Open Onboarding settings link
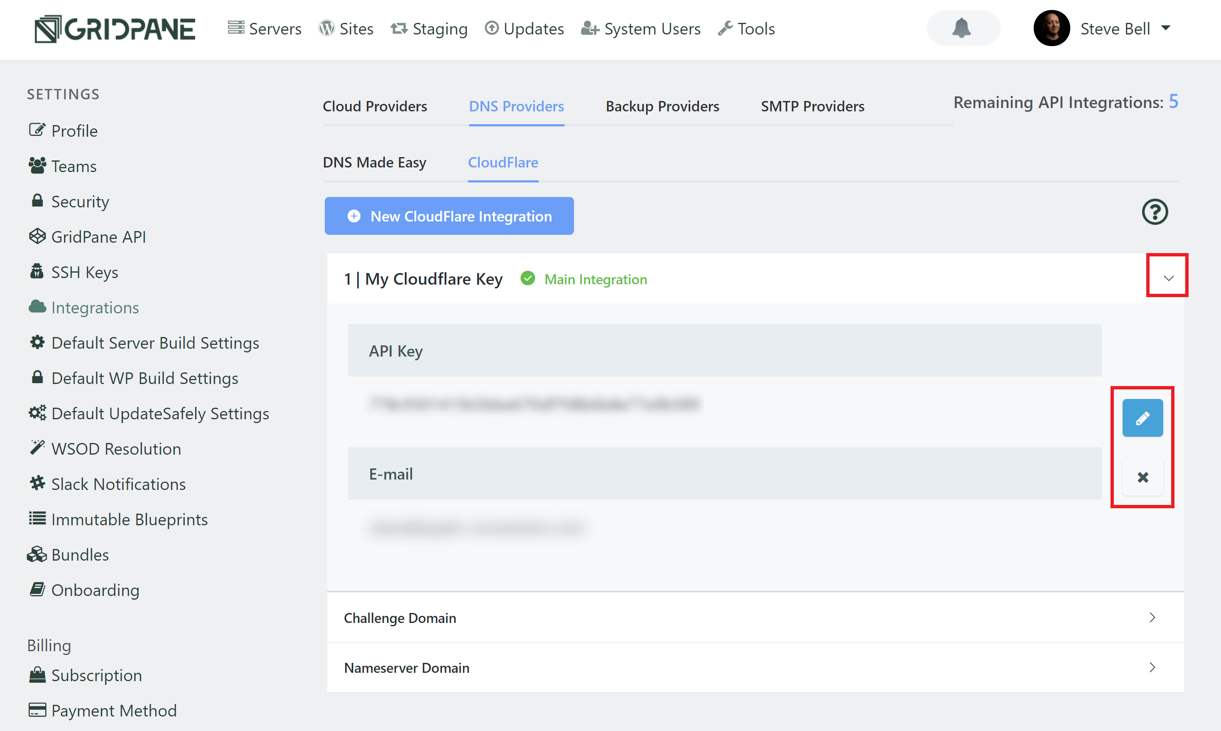Screen dimensions: 1221x731 coord(96,590)
